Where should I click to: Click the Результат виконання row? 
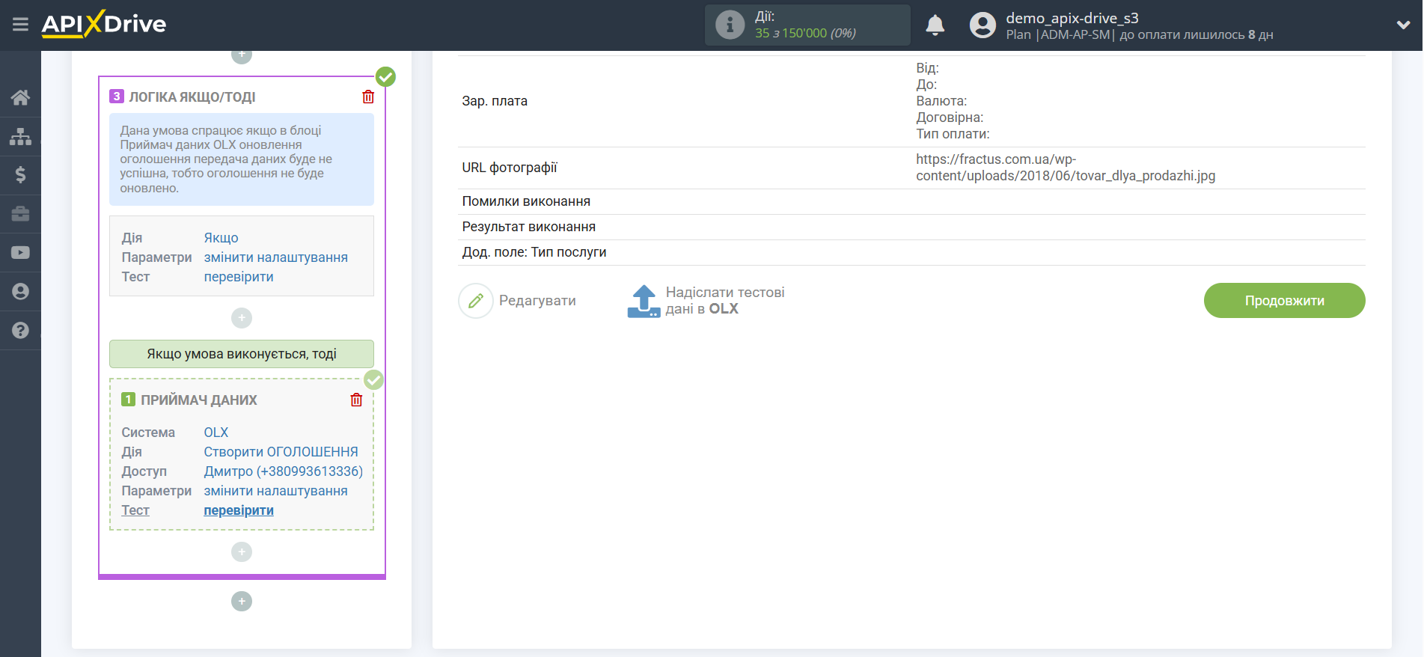(x=911, y=227)
